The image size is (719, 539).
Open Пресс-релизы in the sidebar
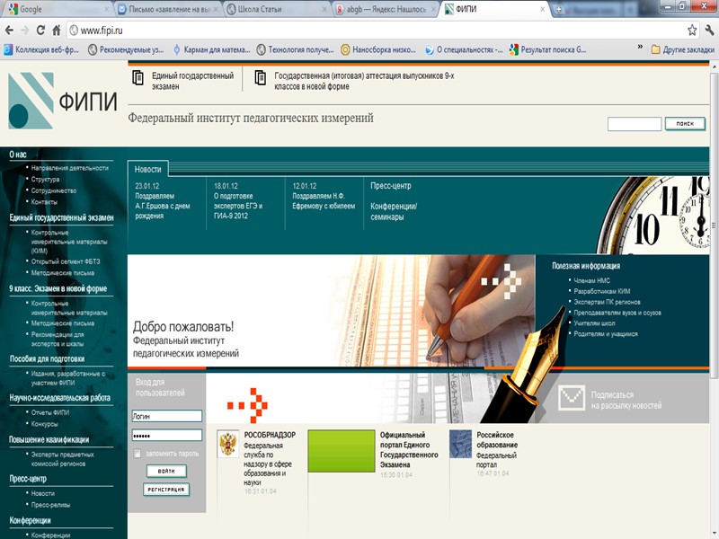50,505
